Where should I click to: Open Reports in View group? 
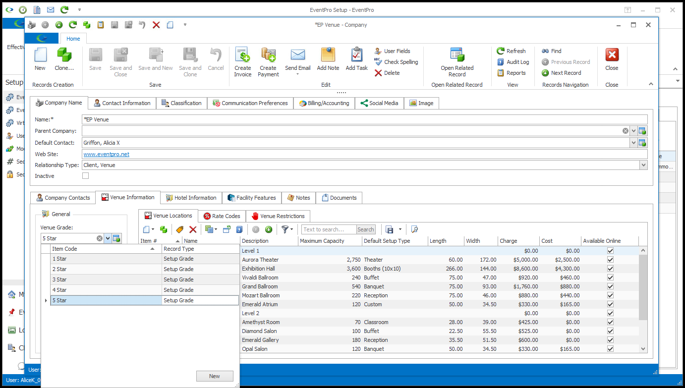coord(511,73)
